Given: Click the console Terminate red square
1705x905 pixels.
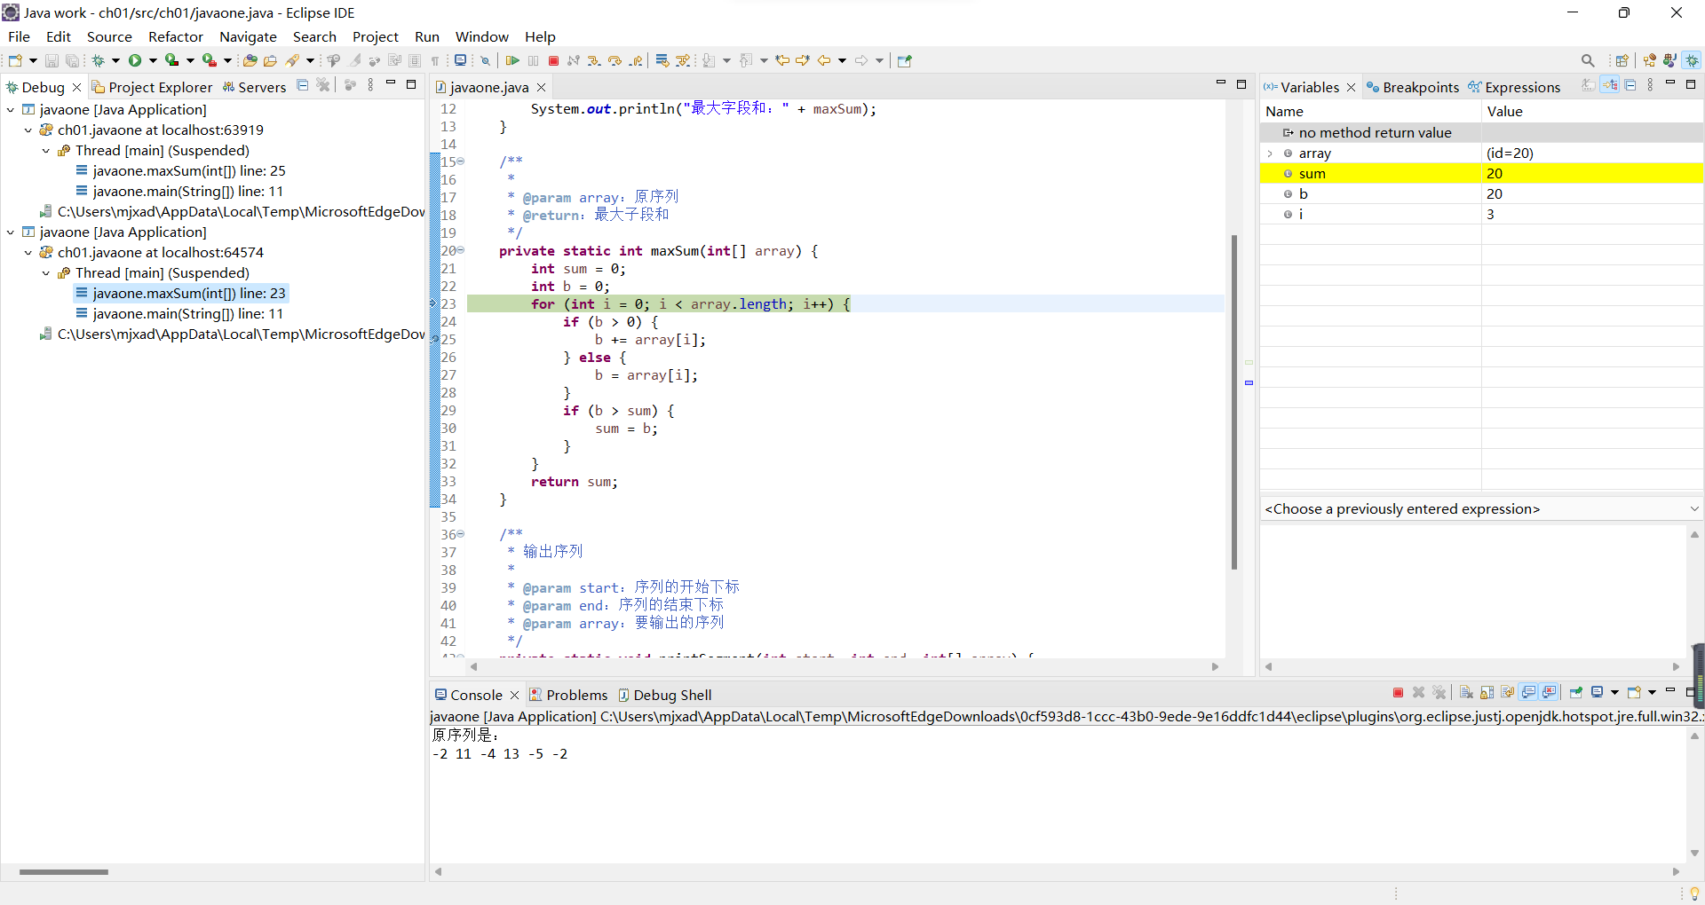Looking at the screenshot, I should (x=1399, y=693).
